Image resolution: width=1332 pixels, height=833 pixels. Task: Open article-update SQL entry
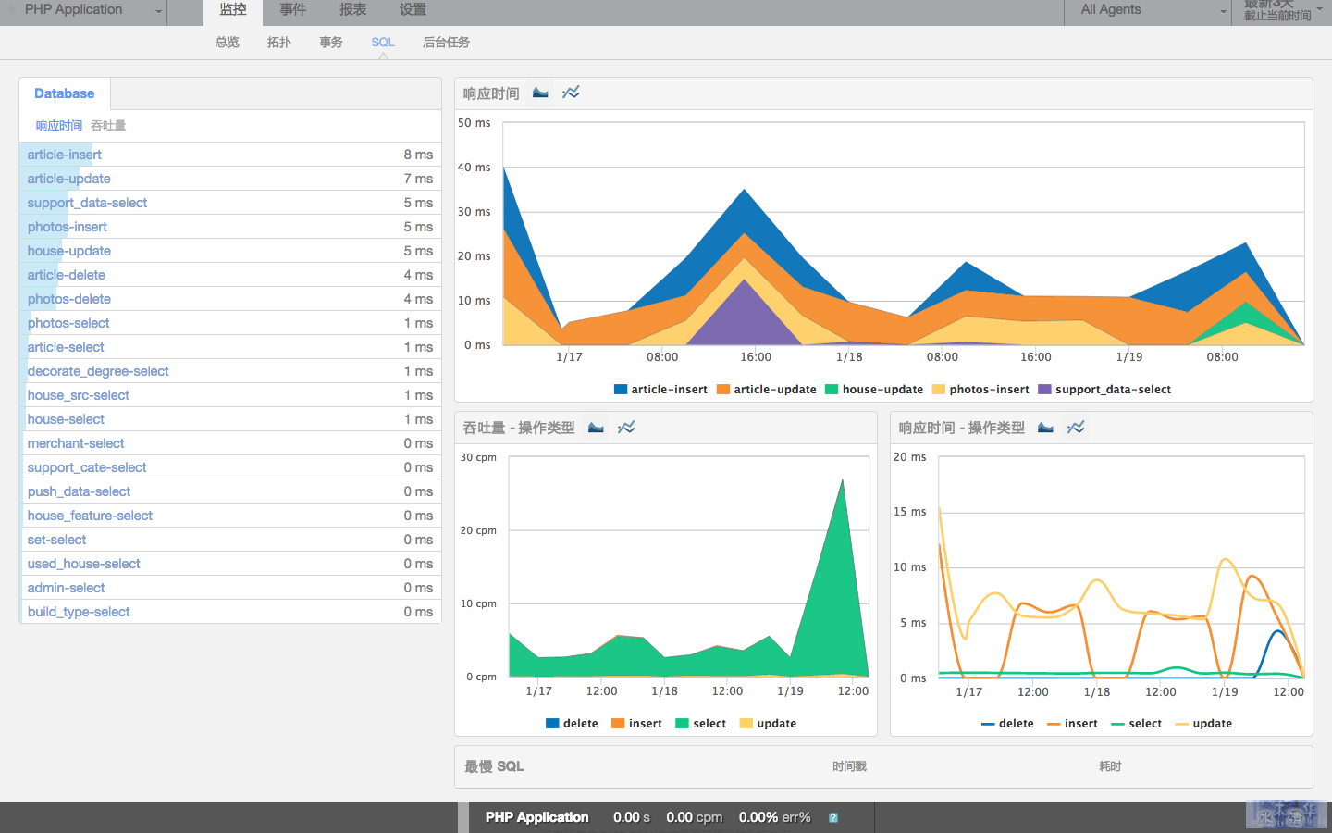coord(230,179)
